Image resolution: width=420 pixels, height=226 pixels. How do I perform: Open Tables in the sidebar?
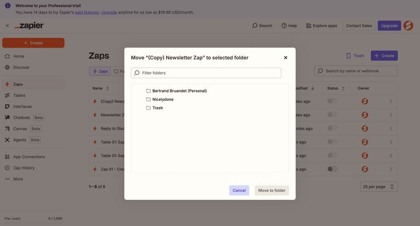click(x=33, y=95)
